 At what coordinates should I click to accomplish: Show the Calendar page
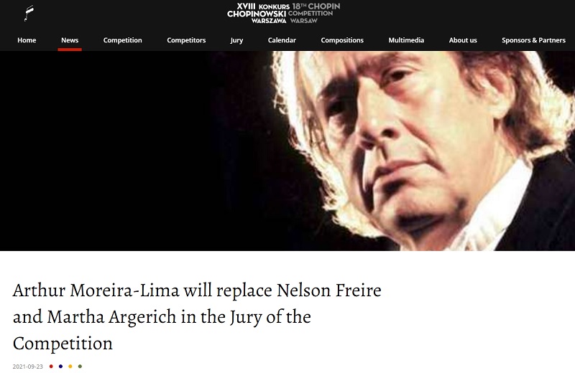(282, 40)
